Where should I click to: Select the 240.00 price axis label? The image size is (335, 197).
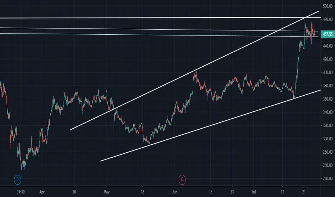tap(328, 179)
